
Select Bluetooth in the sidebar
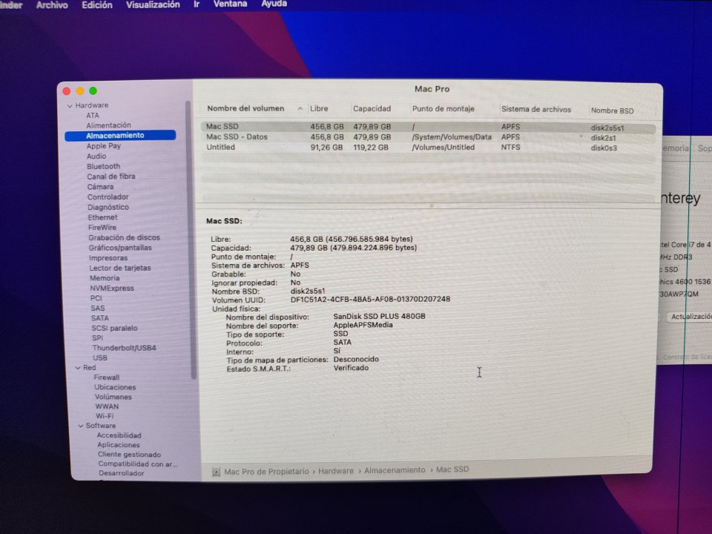104,167
